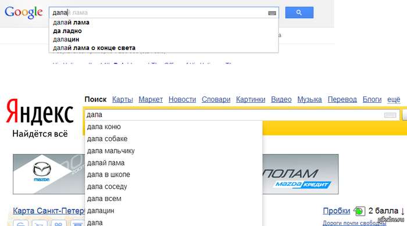Open the Новости tab
This screenshot has height=226, width=407.
point(182,99)
